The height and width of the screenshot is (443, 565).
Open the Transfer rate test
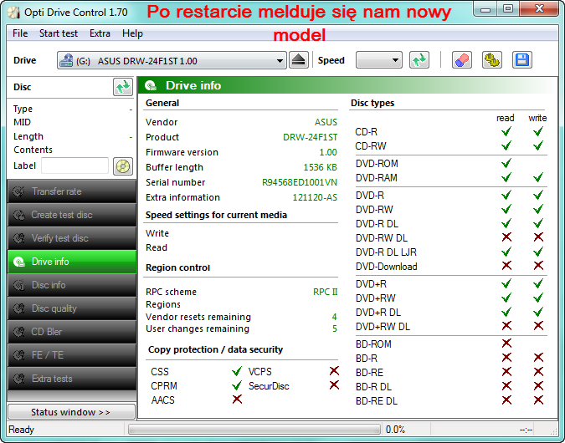(72, 191)
